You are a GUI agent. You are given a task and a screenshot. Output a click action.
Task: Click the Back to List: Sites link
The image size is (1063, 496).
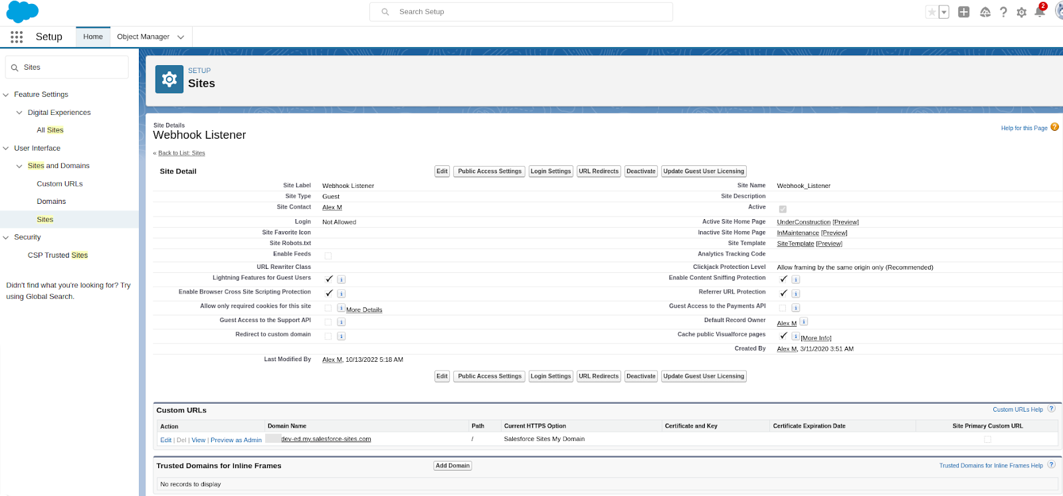[181, 153]
